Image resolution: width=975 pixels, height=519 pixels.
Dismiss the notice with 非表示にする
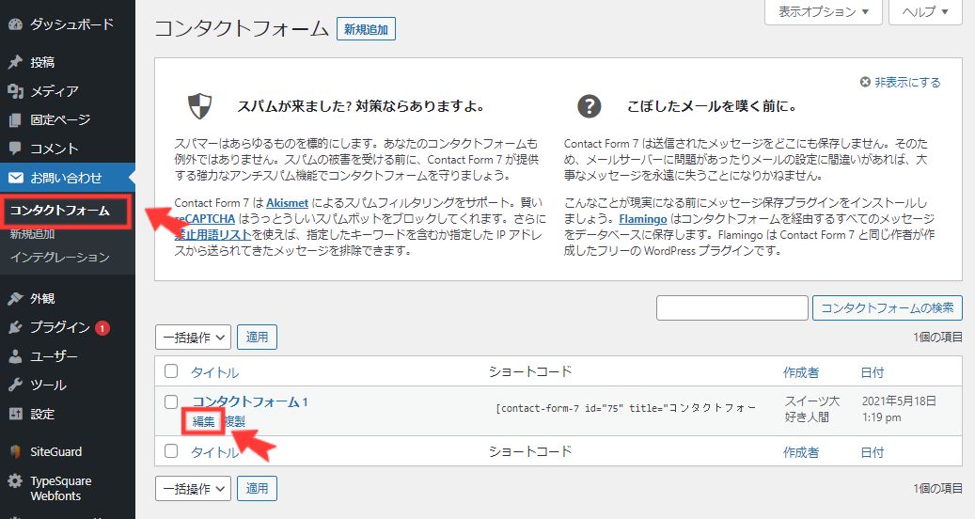pyautogui.click(x=900, y=83)
